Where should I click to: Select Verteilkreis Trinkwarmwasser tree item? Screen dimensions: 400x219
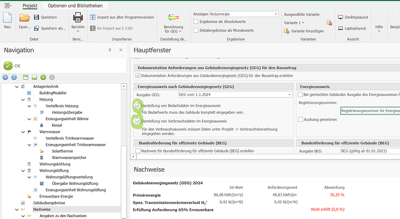click(x=70, y=138)
